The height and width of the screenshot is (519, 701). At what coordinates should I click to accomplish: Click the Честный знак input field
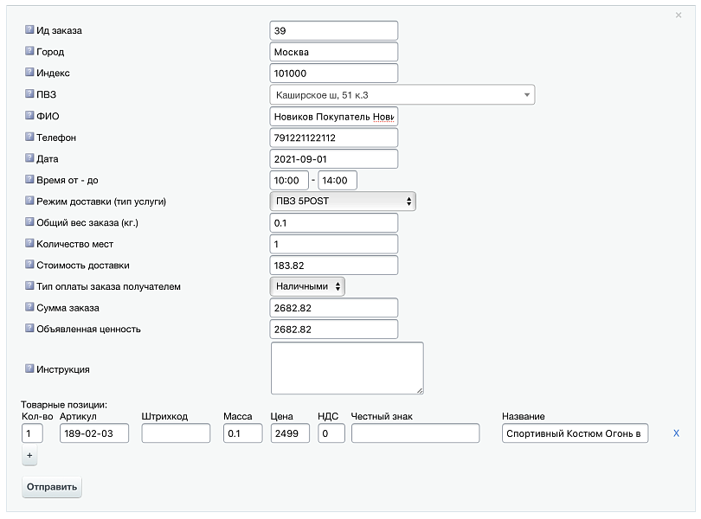(415, 433)
